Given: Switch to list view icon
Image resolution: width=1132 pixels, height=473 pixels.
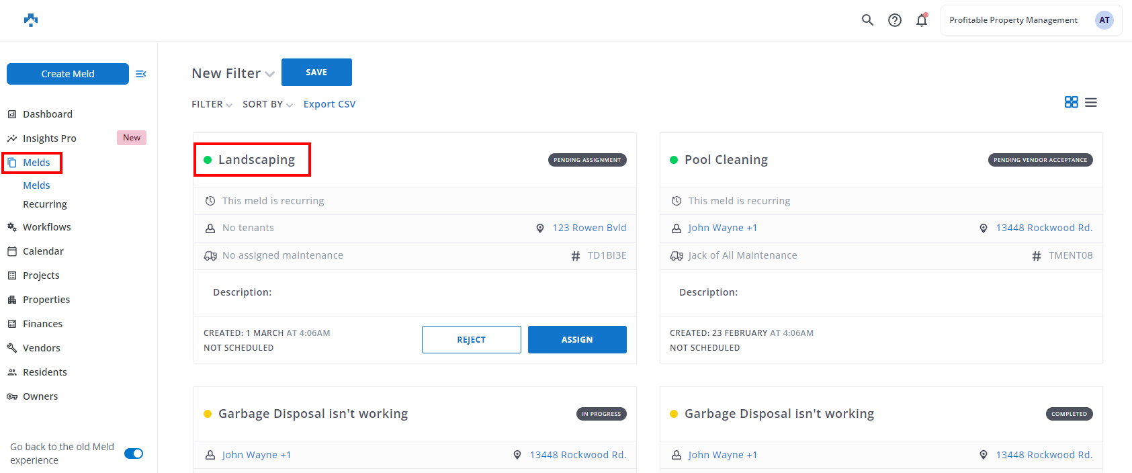Looking at the screenshot, I should coord(1091,102).
